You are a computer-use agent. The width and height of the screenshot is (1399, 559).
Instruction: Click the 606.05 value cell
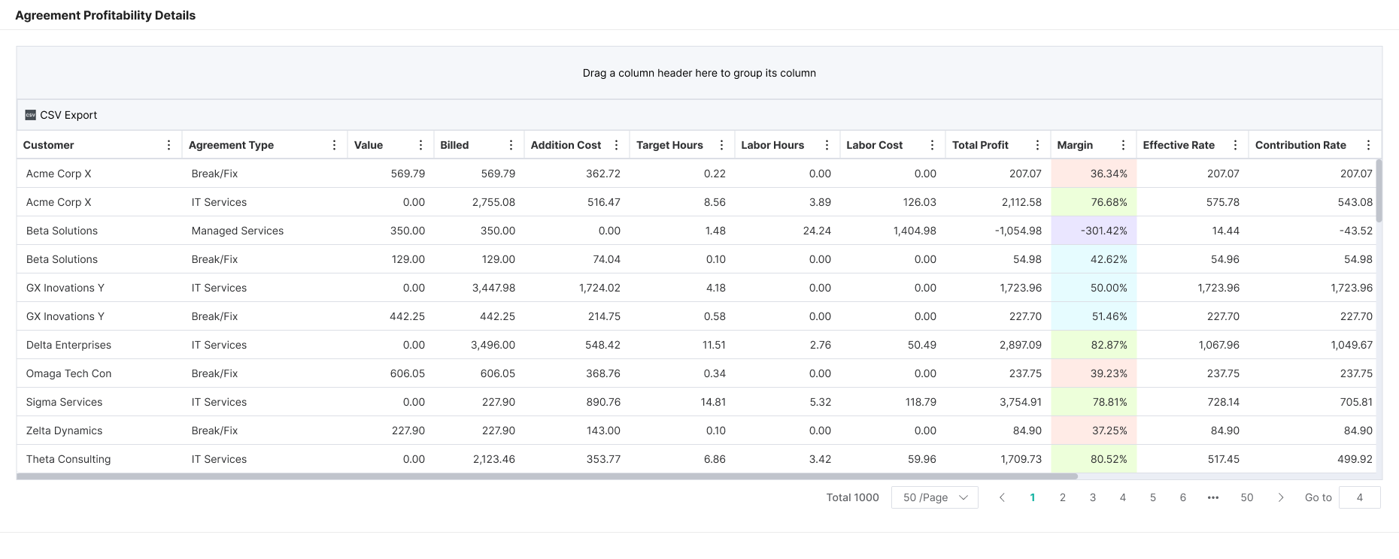[391, 373]
